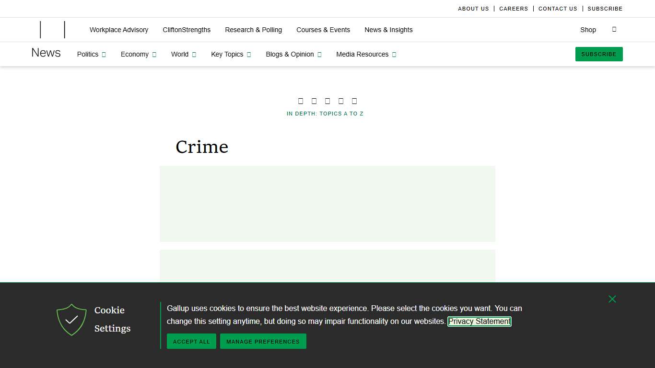Click the shield checkmark Cookie Settings icon

[71, 320]
